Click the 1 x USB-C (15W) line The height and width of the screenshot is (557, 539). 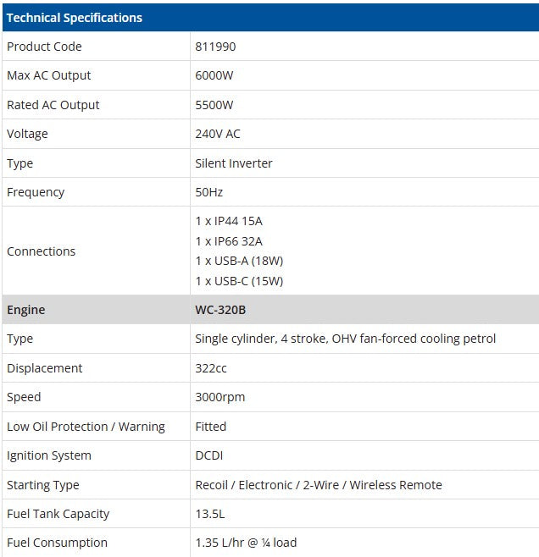coord(239,281)
